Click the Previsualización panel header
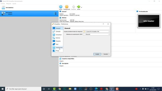This screenshot has width=162, height=91. pyautogui.click(x=143, y=12)
